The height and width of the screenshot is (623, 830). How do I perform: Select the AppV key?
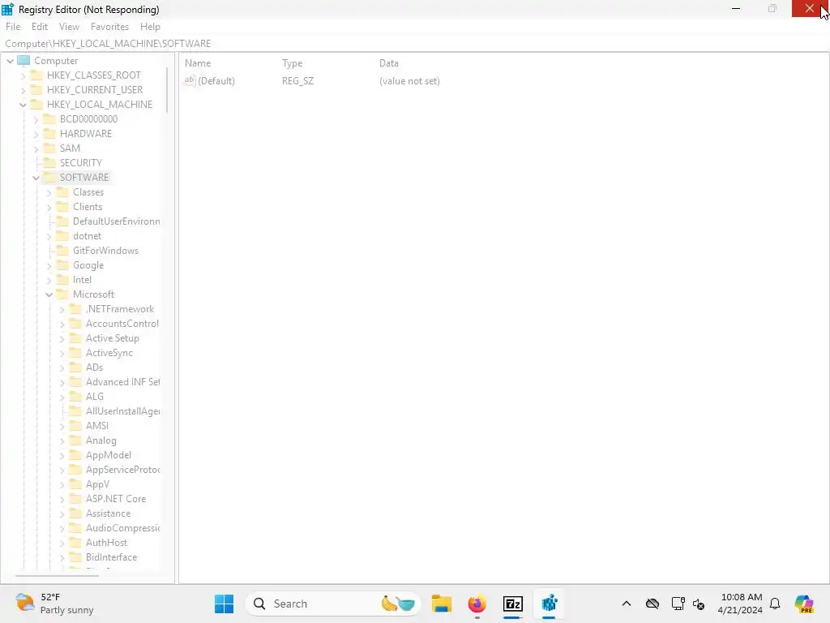coord(97,483)
